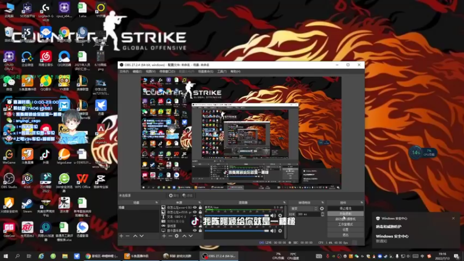Pop out the Scene Transitions dock icon
This screenshot has width=464, height=261.
coord(322,202)
